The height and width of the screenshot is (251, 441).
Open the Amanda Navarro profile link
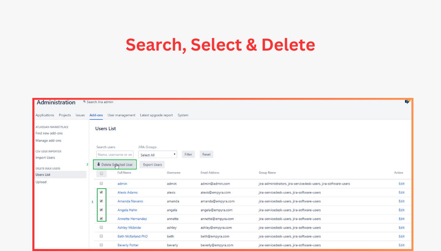(130, 201)
